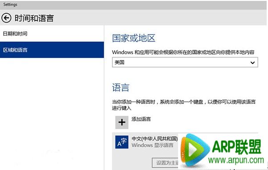Select 区域和语言 in the sidebar
The width and height of the screenshot is (268, 170).
click(52, 50)
